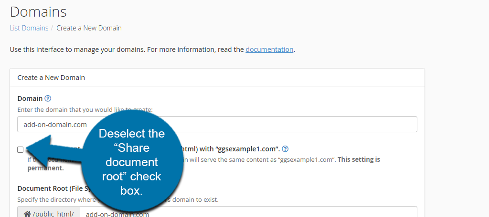
Task: Click the help icon beside Domain label
Action: (48, 99)
